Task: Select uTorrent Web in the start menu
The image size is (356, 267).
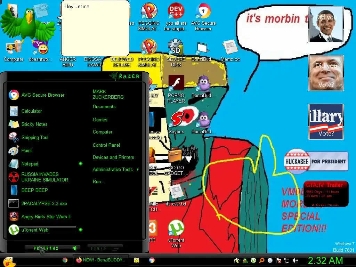Action: (x=42, y=230)
